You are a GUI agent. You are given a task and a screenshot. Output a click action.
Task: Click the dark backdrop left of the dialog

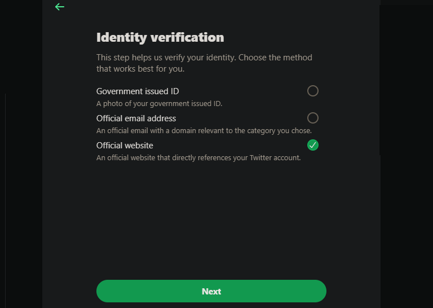click(21, 169)
